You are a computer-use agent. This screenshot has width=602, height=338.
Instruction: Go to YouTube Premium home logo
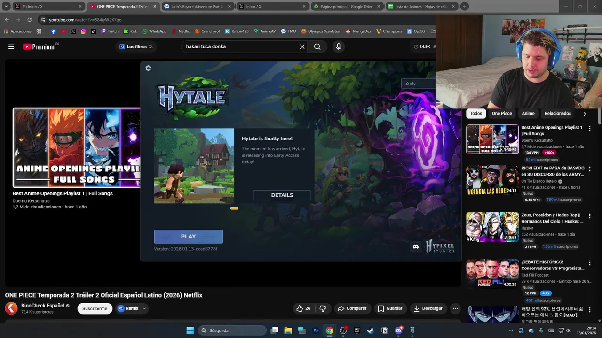39,46
